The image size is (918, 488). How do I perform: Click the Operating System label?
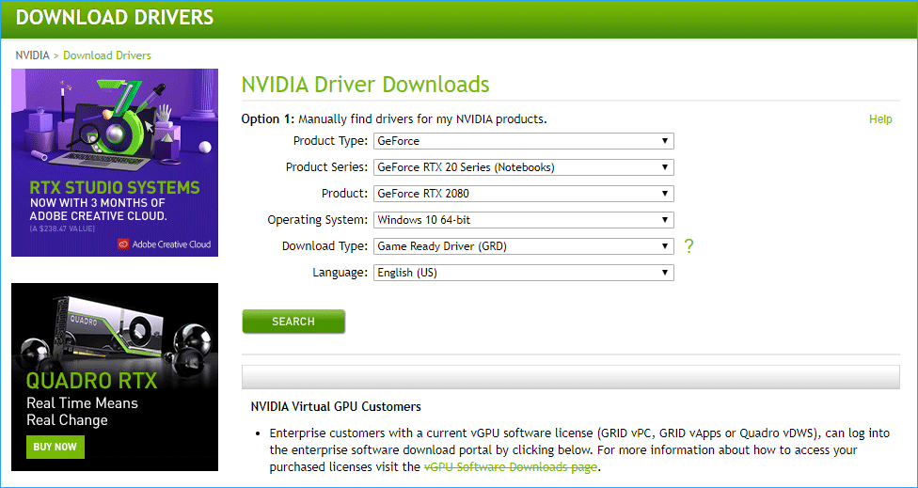pyautogui.click(x=318, y=220)
